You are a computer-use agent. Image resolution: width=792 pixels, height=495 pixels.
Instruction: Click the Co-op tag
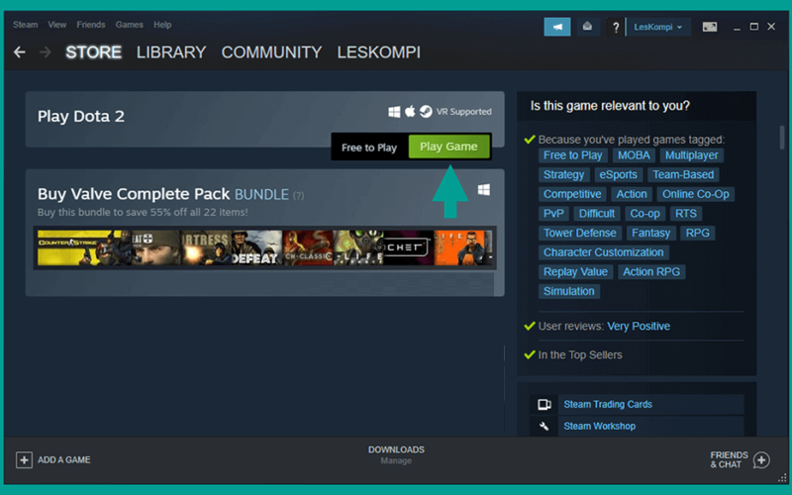point(645,214)
